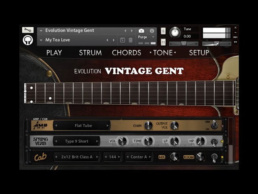This screenshot has width=258, height=194.
Task: Click the Spring Verb VOL knob
Action: coord(123,141)
